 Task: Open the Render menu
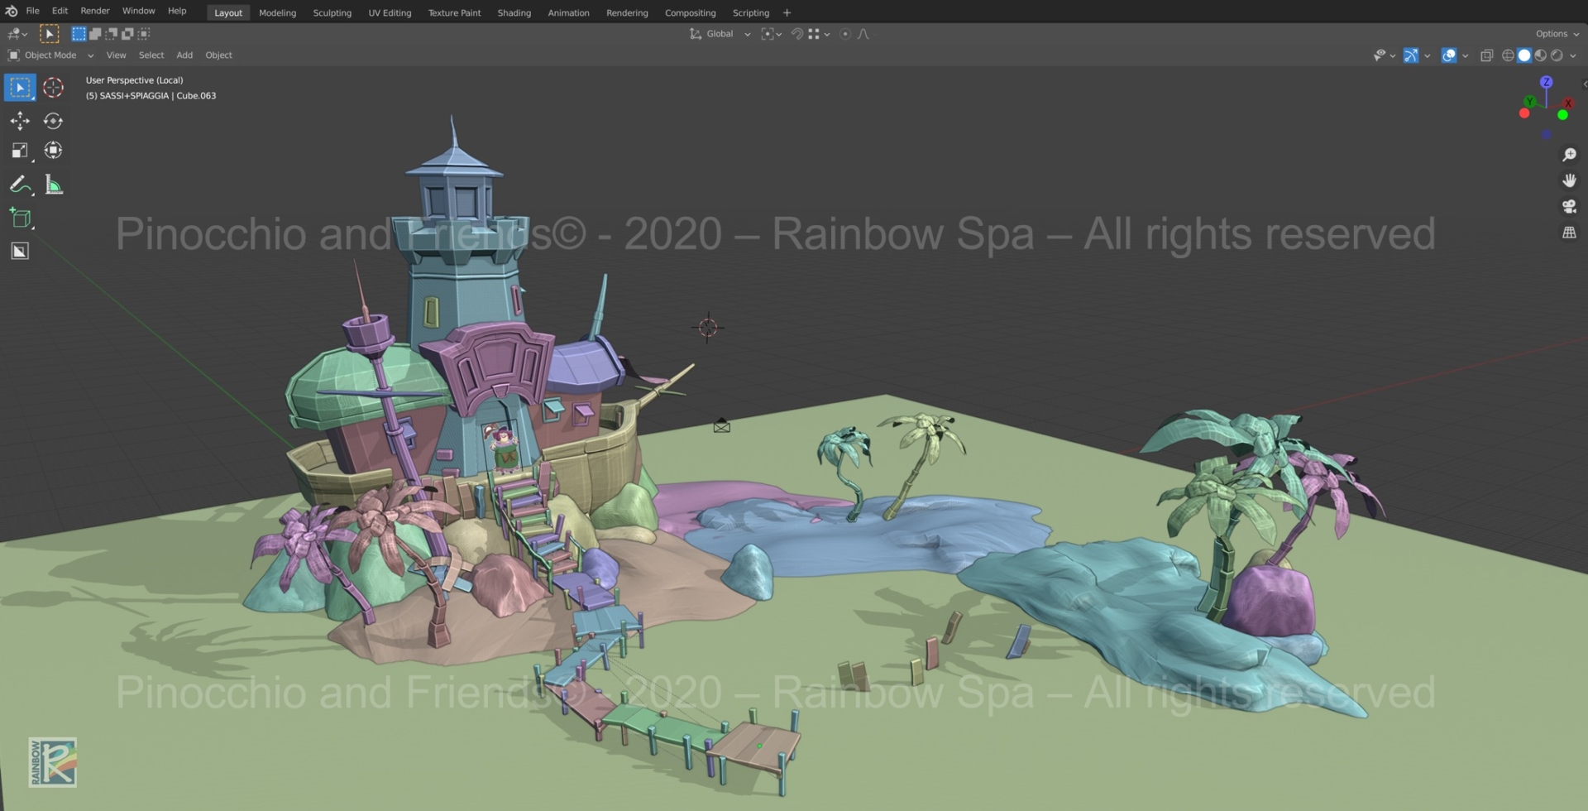click(95, 12)
